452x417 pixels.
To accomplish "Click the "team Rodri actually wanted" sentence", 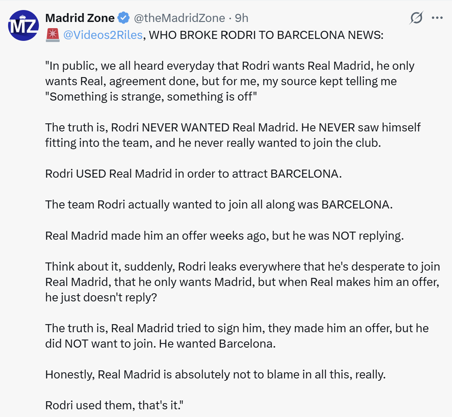I will click(219, 205).
